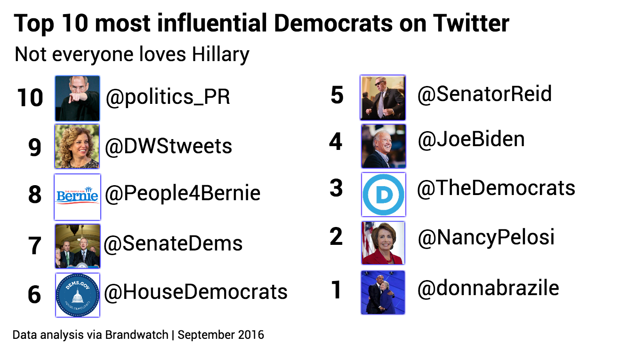Click the @politics_PR handle text

pyautogui.click(x=168, y=97)
